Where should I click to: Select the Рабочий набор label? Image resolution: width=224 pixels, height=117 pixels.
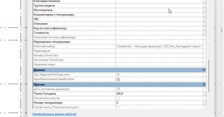pyautogui.click(x=44, y=46)
